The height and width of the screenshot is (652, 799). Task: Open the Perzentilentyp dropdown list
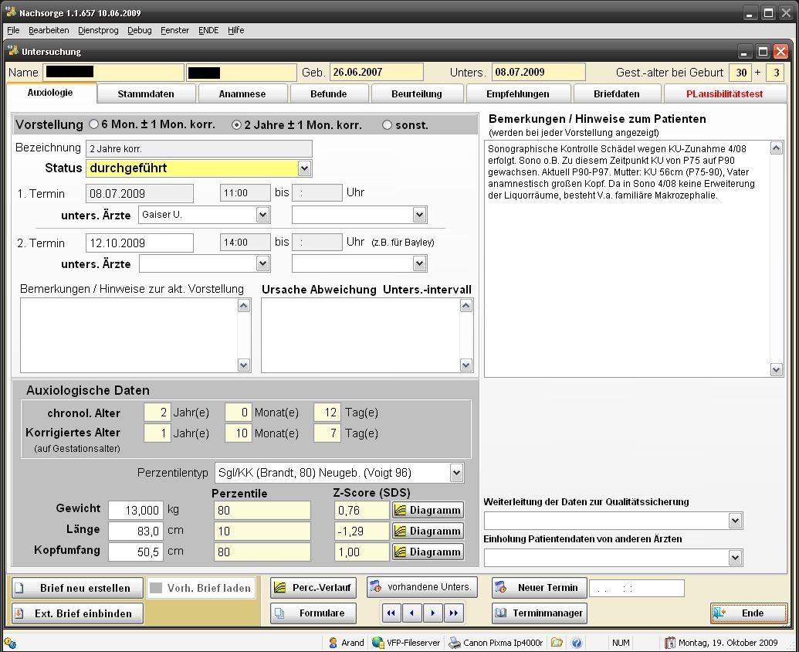coord(455,473)
